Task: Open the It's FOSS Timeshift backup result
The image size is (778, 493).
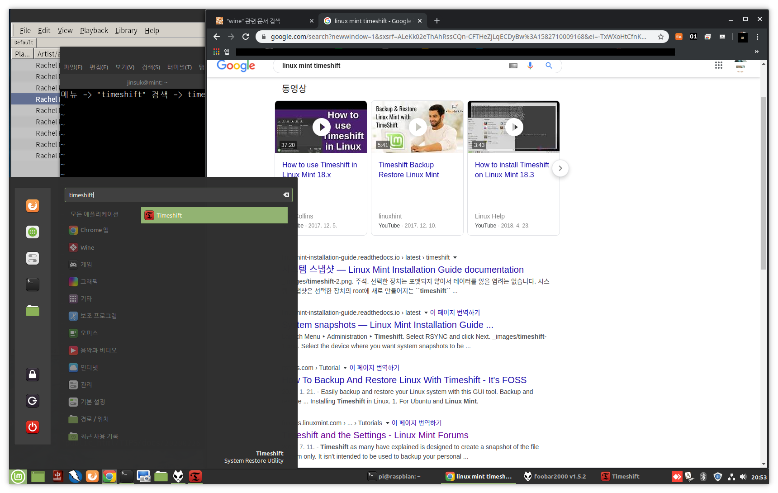Action: 411,380
